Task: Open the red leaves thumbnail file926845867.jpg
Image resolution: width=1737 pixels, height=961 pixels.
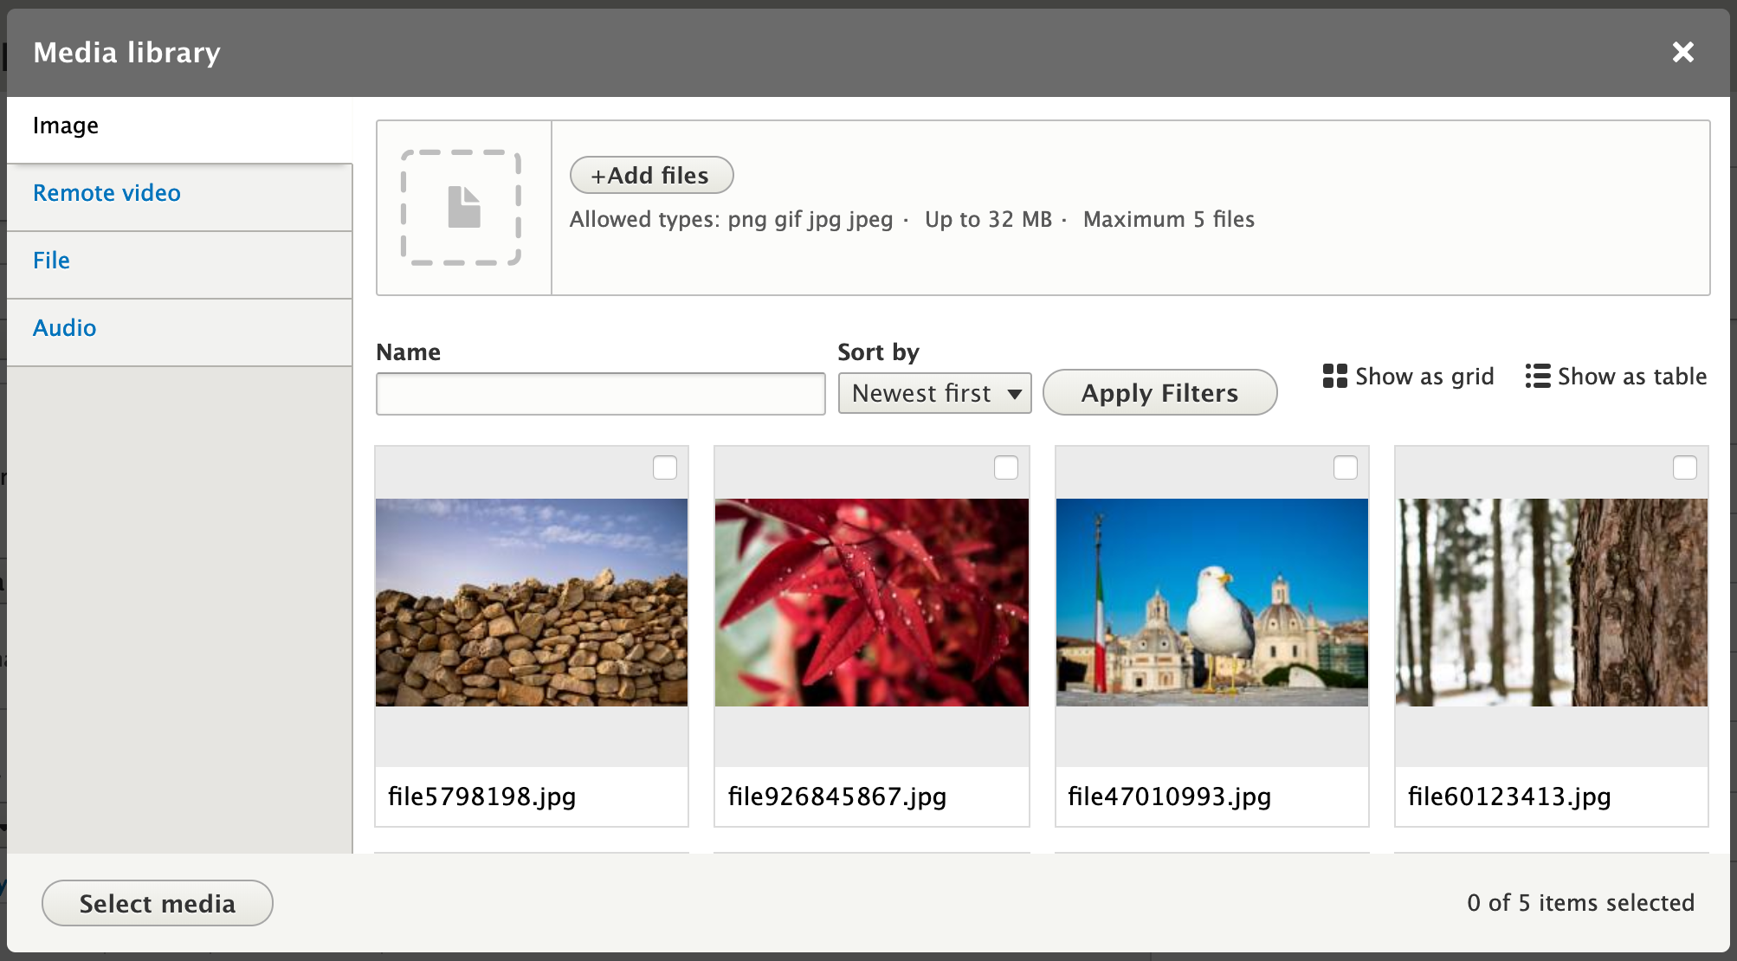Action: (x=871, y=603)
